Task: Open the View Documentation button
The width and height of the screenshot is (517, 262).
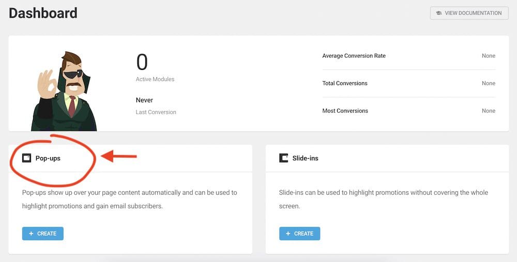Action: [x=469, y=13]
